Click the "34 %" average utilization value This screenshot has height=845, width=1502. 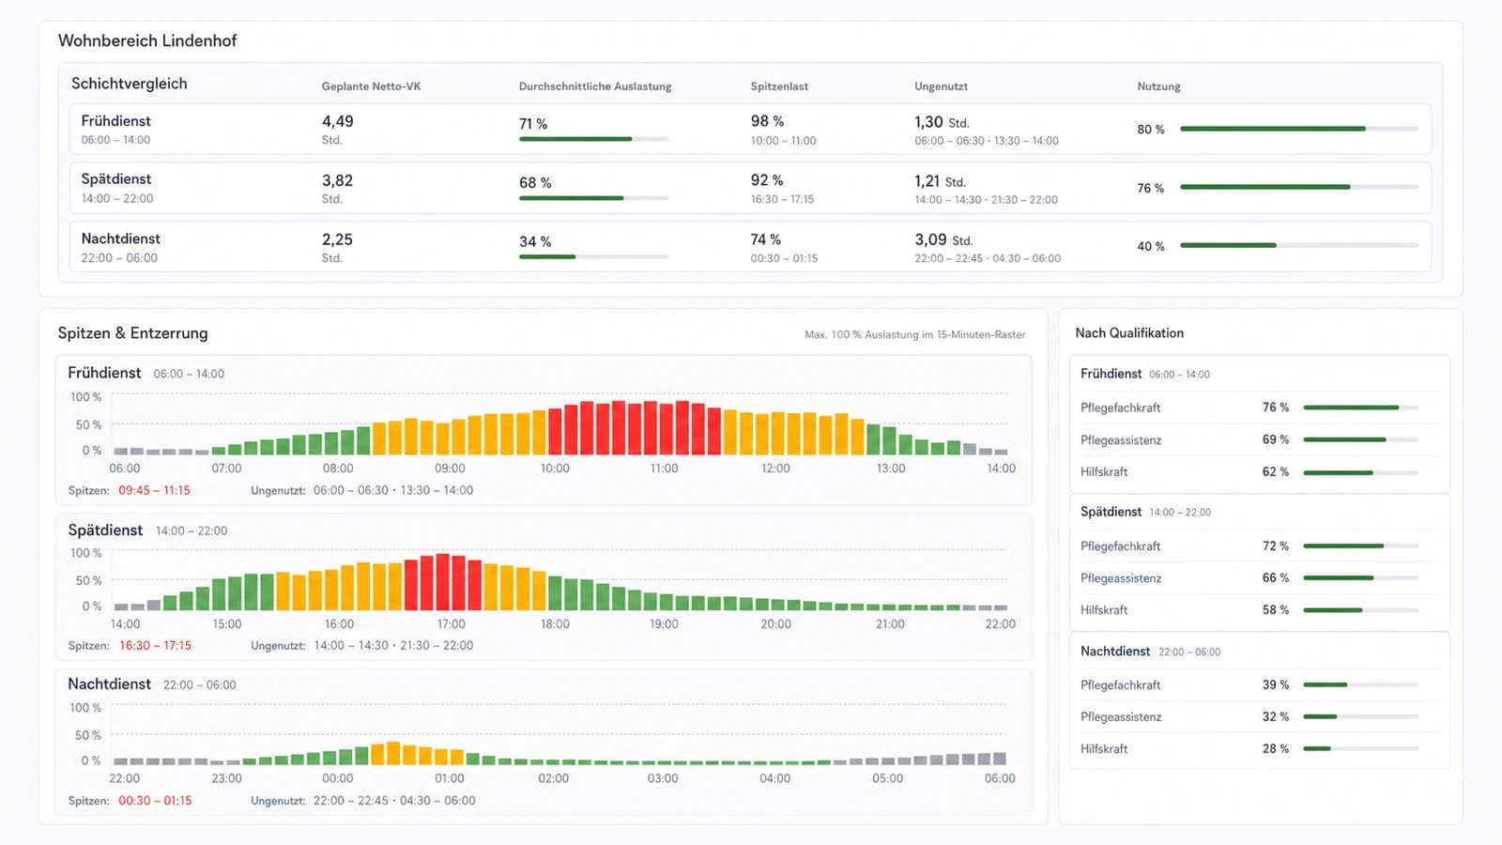coord(535,242)
